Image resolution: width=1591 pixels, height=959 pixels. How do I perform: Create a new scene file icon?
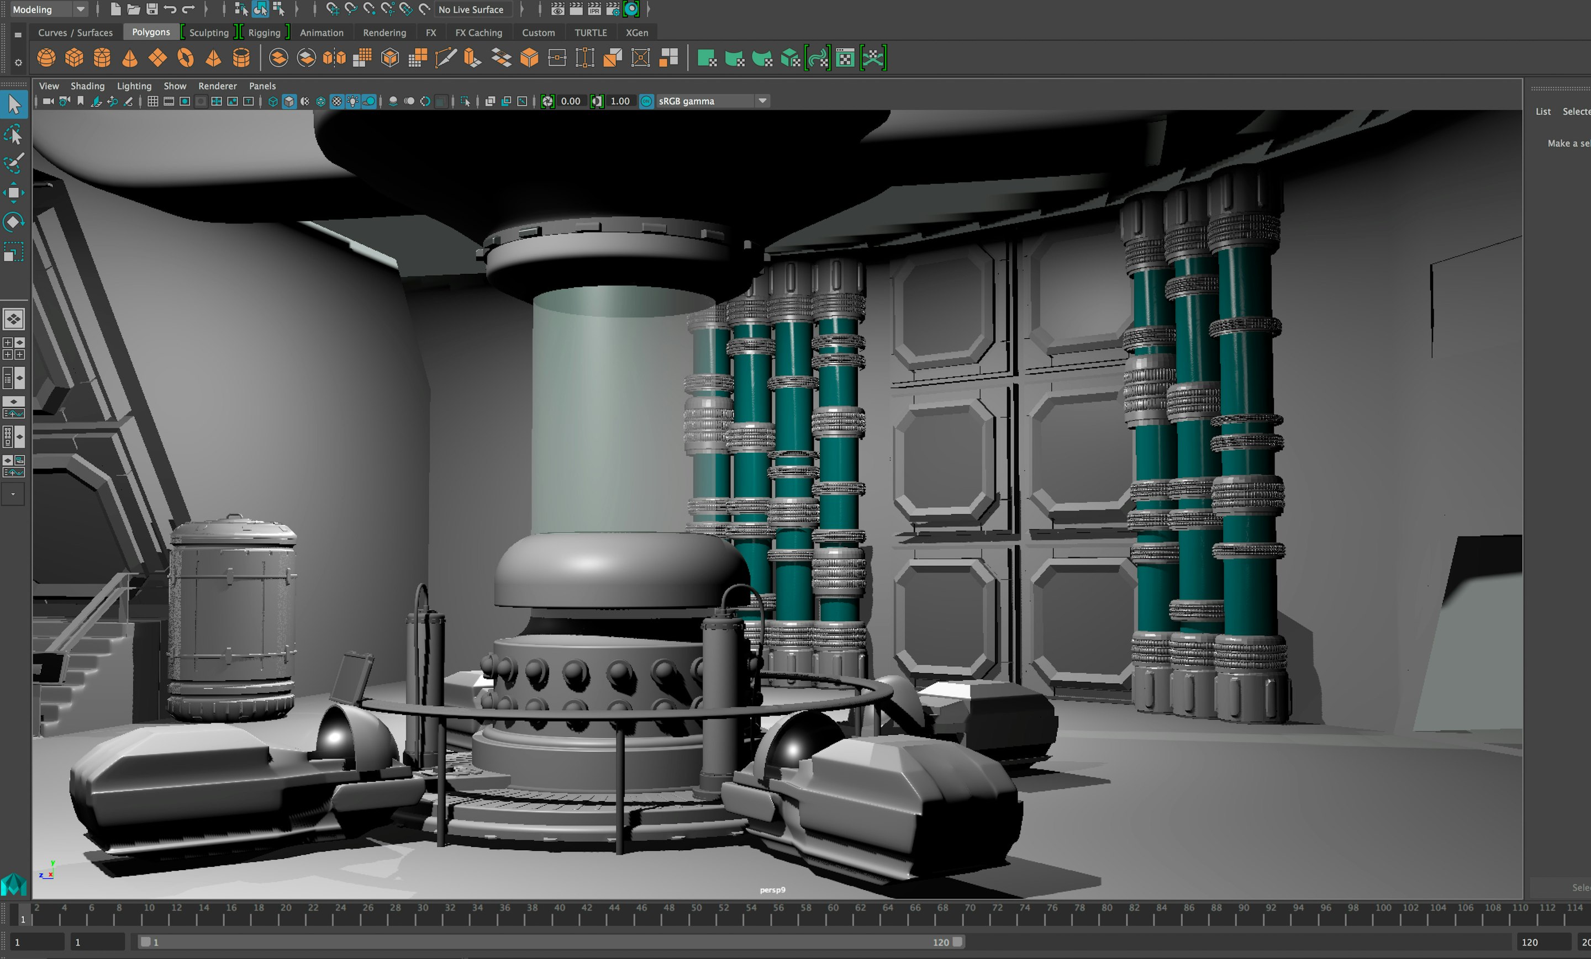(x=115, y=9)
